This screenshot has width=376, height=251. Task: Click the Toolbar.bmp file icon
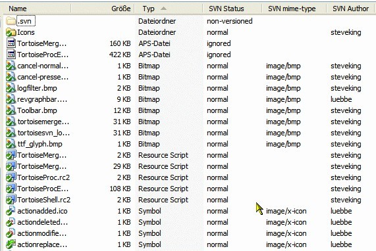pyautogui.click(x=11, y=110)
